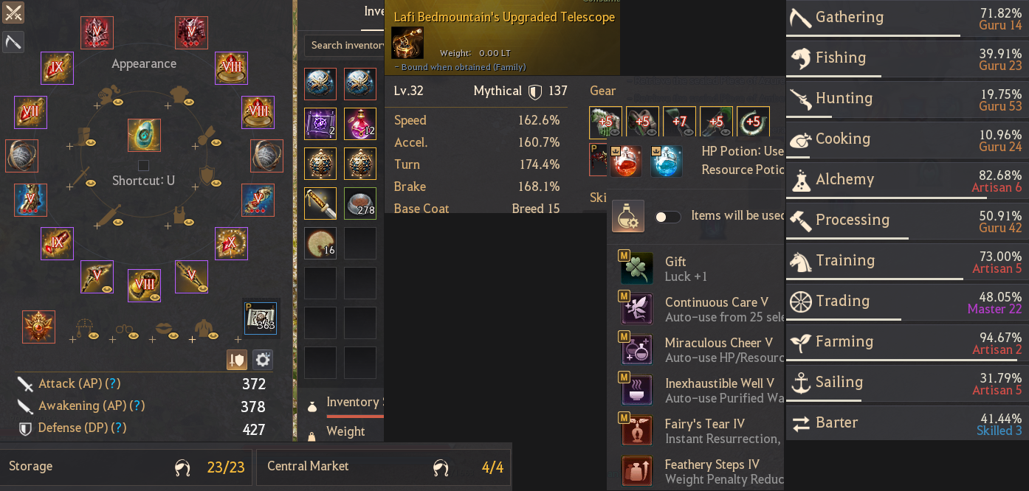The height and width of the screenshot is (491, 1029).
Task: Select the hoe life gear icon
Action: point(13,42)
